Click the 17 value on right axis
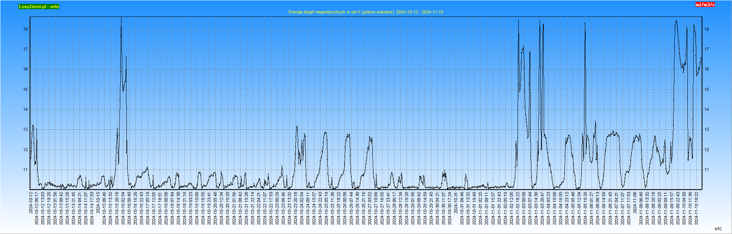 click(707, 49)
